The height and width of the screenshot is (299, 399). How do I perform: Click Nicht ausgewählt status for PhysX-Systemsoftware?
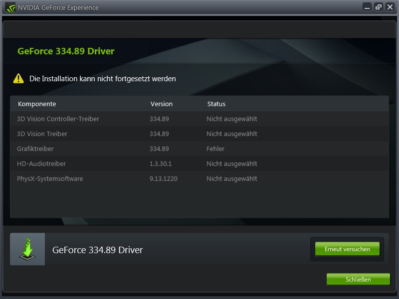(231, 179)
